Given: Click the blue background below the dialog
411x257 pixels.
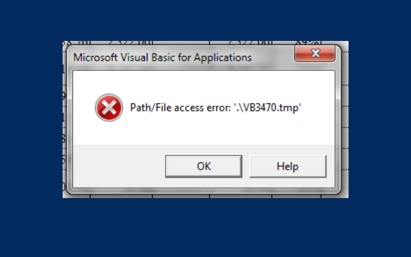Looking at the screenshot, I should click(x=206, y=226).
